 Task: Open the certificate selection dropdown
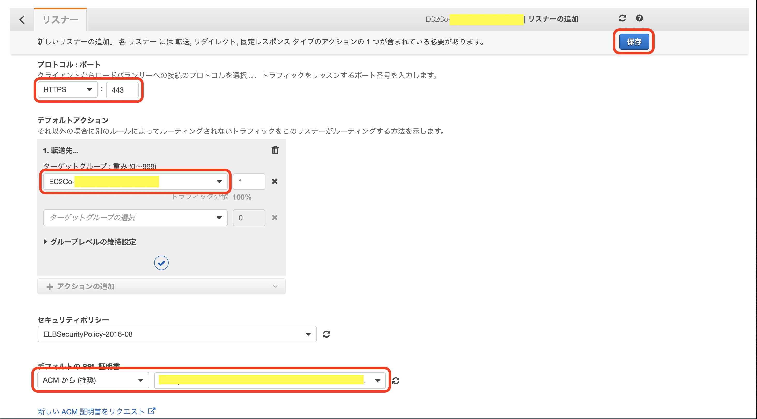270,381
